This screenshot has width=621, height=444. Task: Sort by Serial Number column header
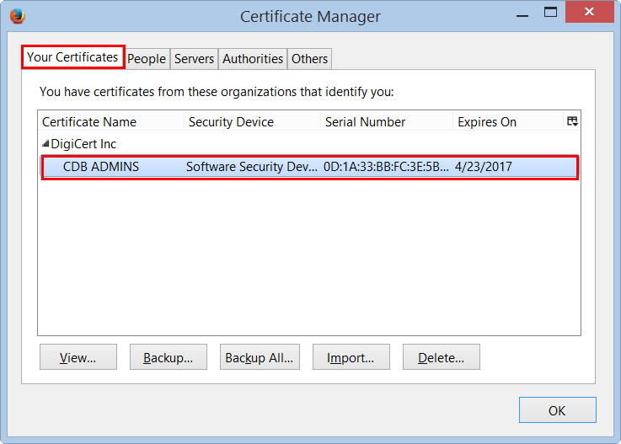(387, 121)
